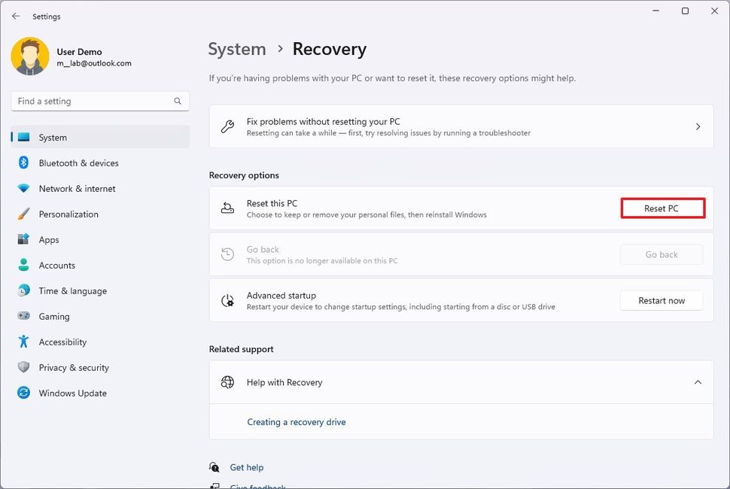Click System in the breadcrumb header

tap(237, 50)
